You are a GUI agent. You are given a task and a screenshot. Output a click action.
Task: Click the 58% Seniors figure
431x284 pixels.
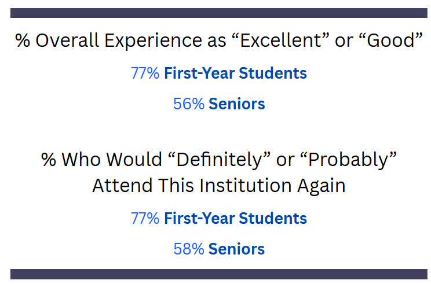point(188,249)
